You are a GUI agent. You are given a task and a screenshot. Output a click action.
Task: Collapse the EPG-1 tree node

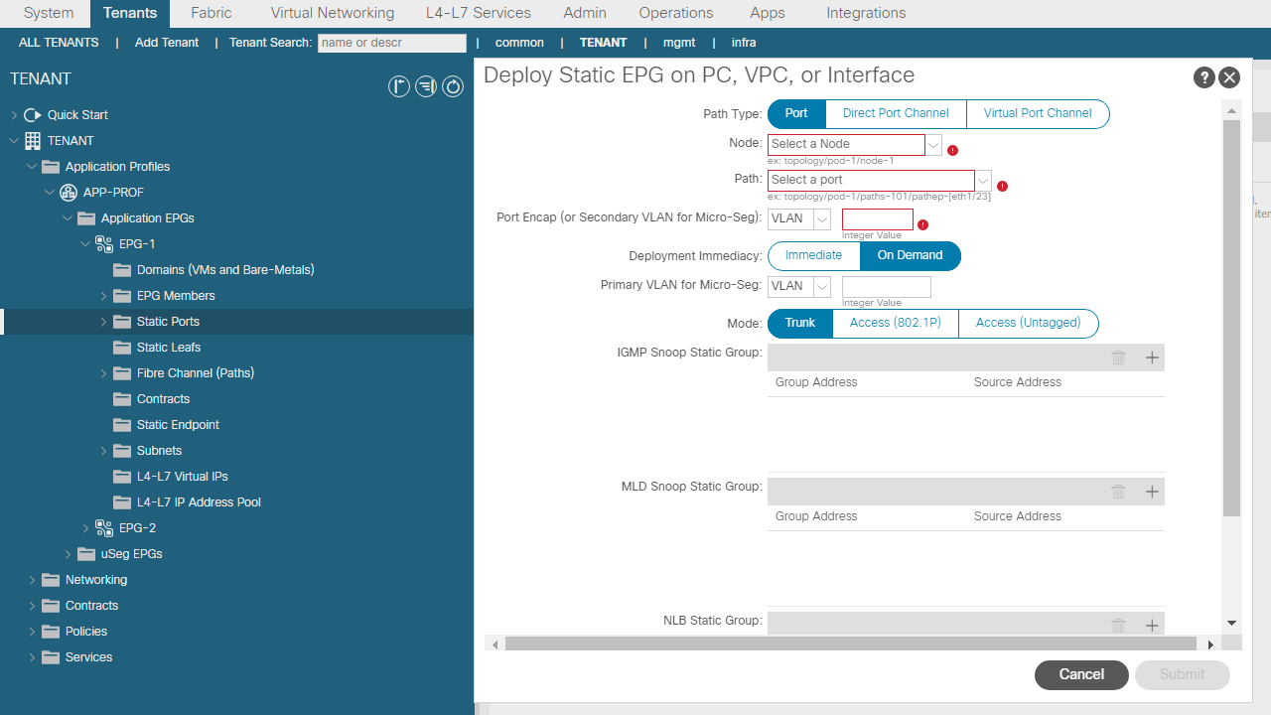[x=85, y=244]
